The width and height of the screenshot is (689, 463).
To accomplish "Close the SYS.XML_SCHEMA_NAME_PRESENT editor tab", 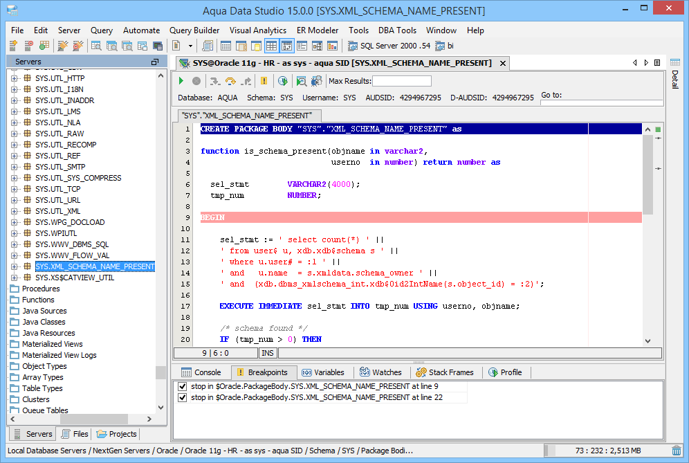I will point(503,63).
